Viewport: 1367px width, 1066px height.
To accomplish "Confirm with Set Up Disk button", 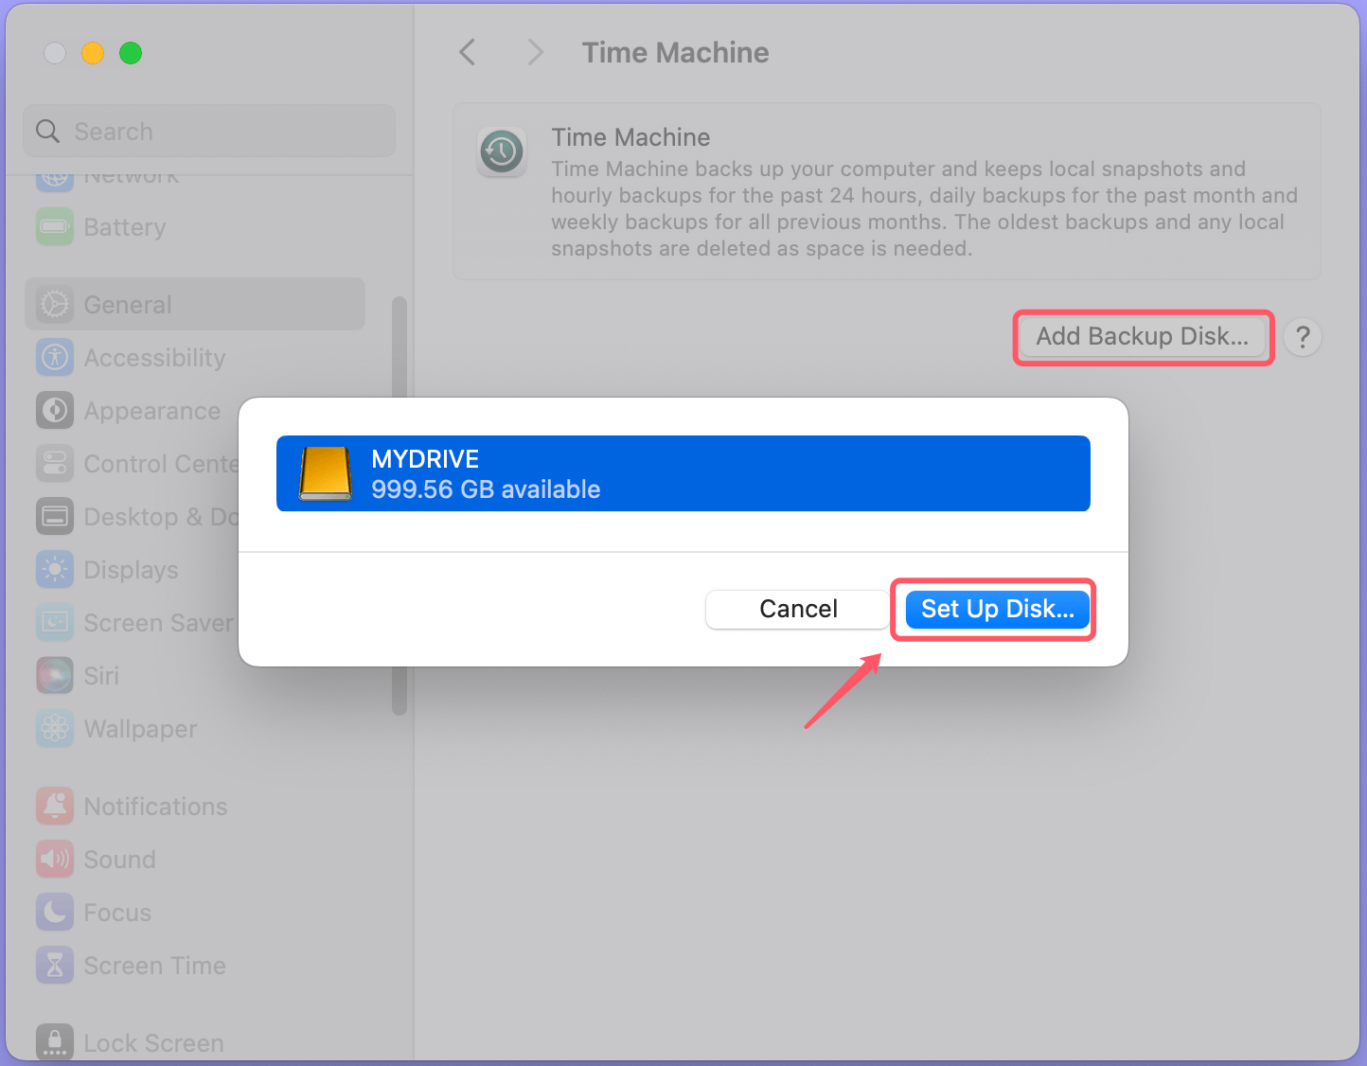I will click(x=995, y=609).
